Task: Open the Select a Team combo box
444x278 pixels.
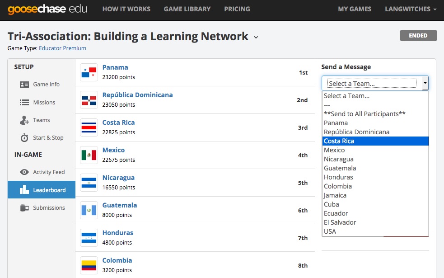Action: pyautogui.click(x=375, y=83)
